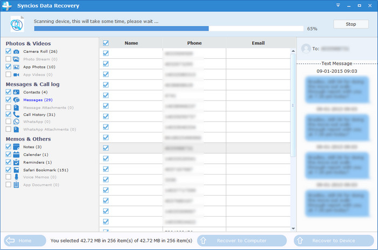Toggle the Call History checkbox
Screen dimensions: 378x250
coord(8,114)
